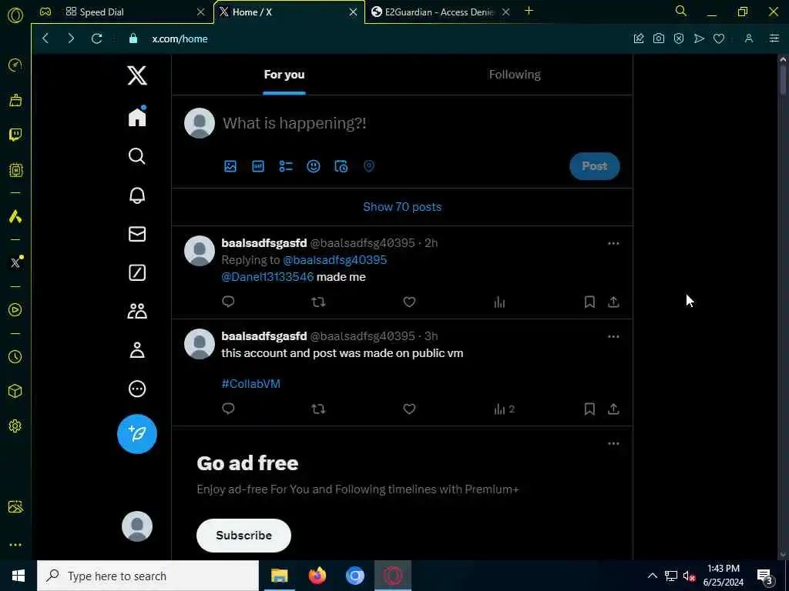View analytics of the public vm post
This screenshot has height=591, width=789.
point(504,409)
